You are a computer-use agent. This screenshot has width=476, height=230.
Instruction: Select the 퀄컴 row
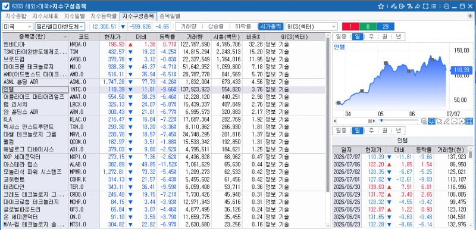point(164,142)
